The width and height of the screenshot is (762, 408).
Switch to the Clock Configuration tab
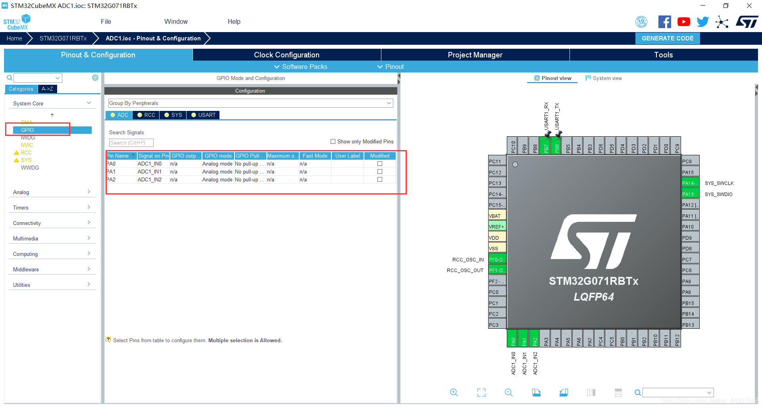pyautogui.click(x=287, y=55)
